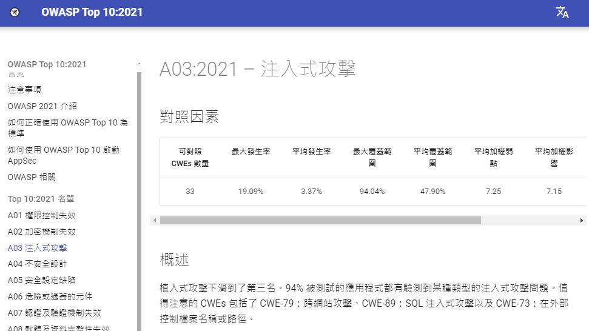Open A06 危險或過舊的元件

(x=50, y=296)
